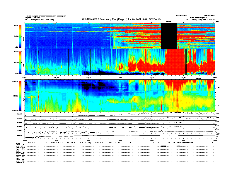
Task: Click the RAD2 intensity color bar
Action: click(20, 36)
